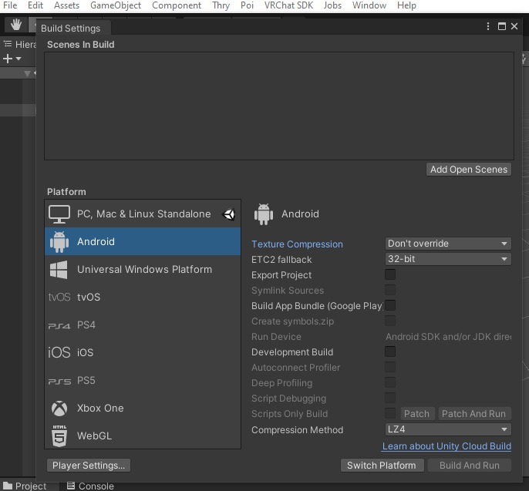This screenshot has height=491, width=529.
Task: Click the iOS platform logo
Action: (59, 352)
